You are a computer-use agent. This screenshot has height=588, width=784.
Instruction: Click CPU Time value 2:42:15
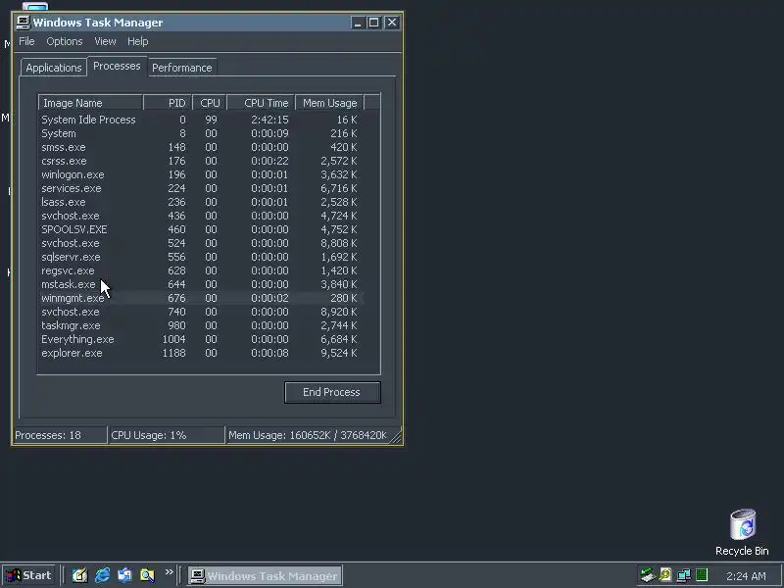pyautogui.click(x=269, y=120)
